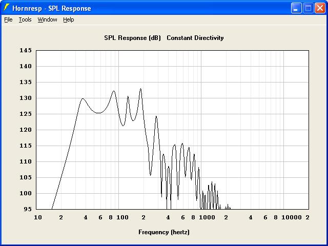Click the 105 dB y-axis label
Screen dimensions: 328x246
tap(26, 177)
